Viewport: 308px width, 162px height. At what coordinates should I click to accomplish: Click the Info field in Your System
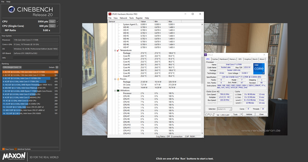tap(36, 58)
